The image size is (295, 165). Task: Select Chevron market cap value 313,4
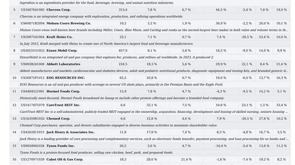[x=123, y=10]
